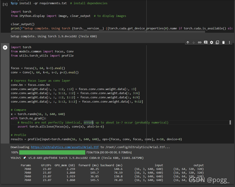Place cursor on assert torch.allclose line

tap(61, 126)
